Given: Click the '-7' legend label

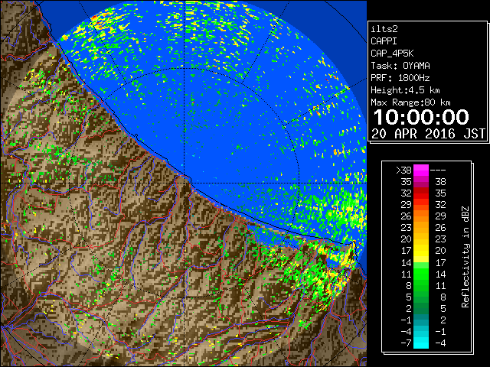Looking at the screenshot, I should 406,343.
